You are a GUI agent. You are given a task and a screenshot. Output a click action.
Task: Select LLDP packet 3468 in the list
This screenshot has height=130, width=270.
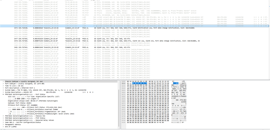pyautogui.click(x=135, y=19)
